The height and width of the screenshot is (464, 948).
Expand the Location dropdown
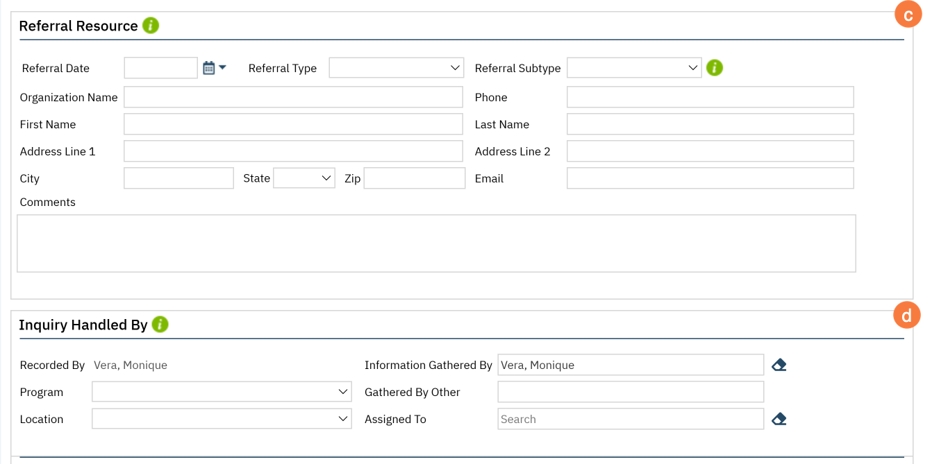(222, 419)
